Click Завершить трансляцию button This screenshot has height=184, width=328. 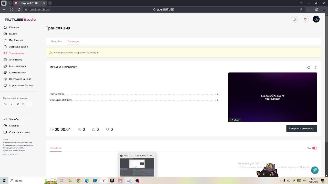302,128
